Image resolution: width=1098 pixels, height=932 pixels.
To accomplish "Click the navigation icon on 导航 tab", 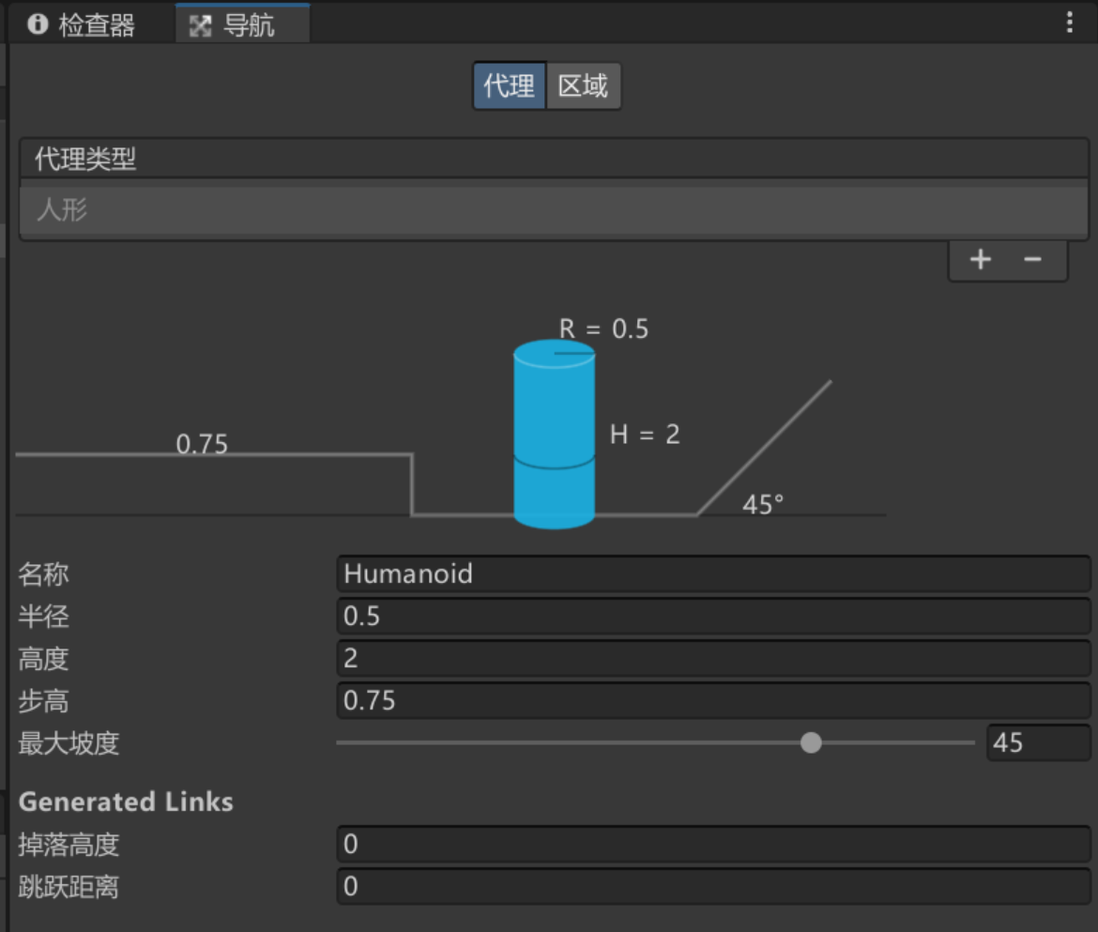I will 200,26.
